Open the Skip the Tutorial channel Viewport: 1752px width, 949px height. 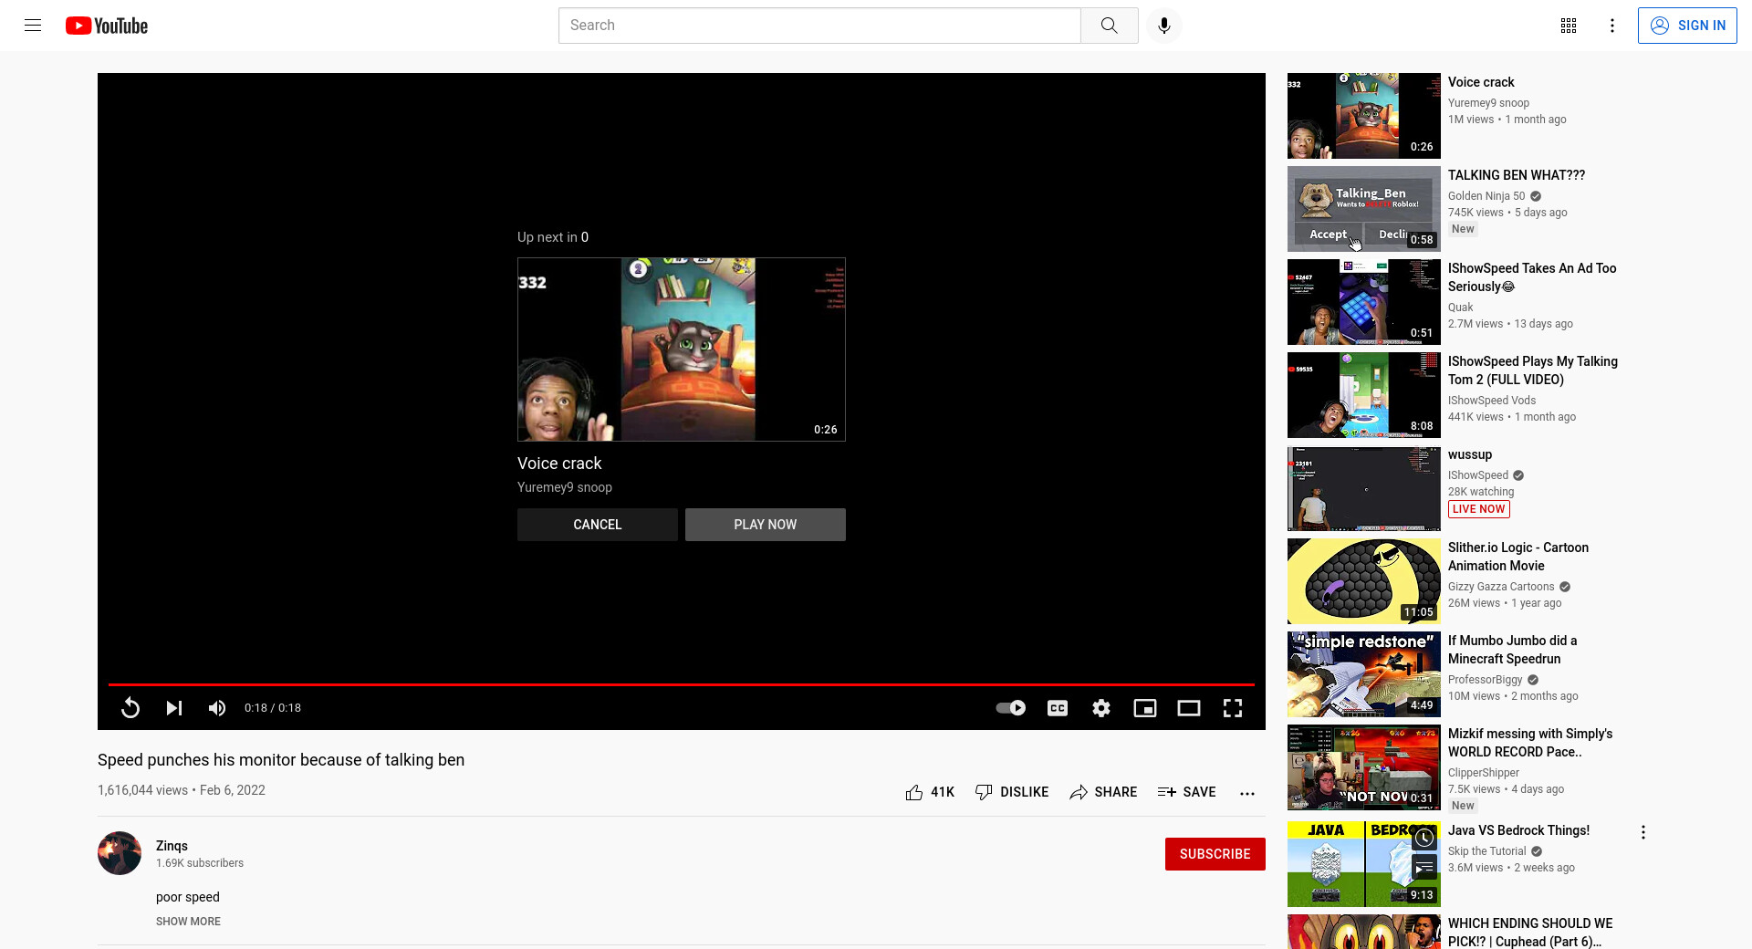1487,851
